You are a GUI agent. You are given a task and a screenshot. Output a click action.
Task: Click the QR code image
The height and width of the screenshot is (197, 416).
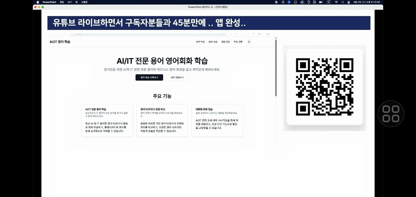point(325,87)
